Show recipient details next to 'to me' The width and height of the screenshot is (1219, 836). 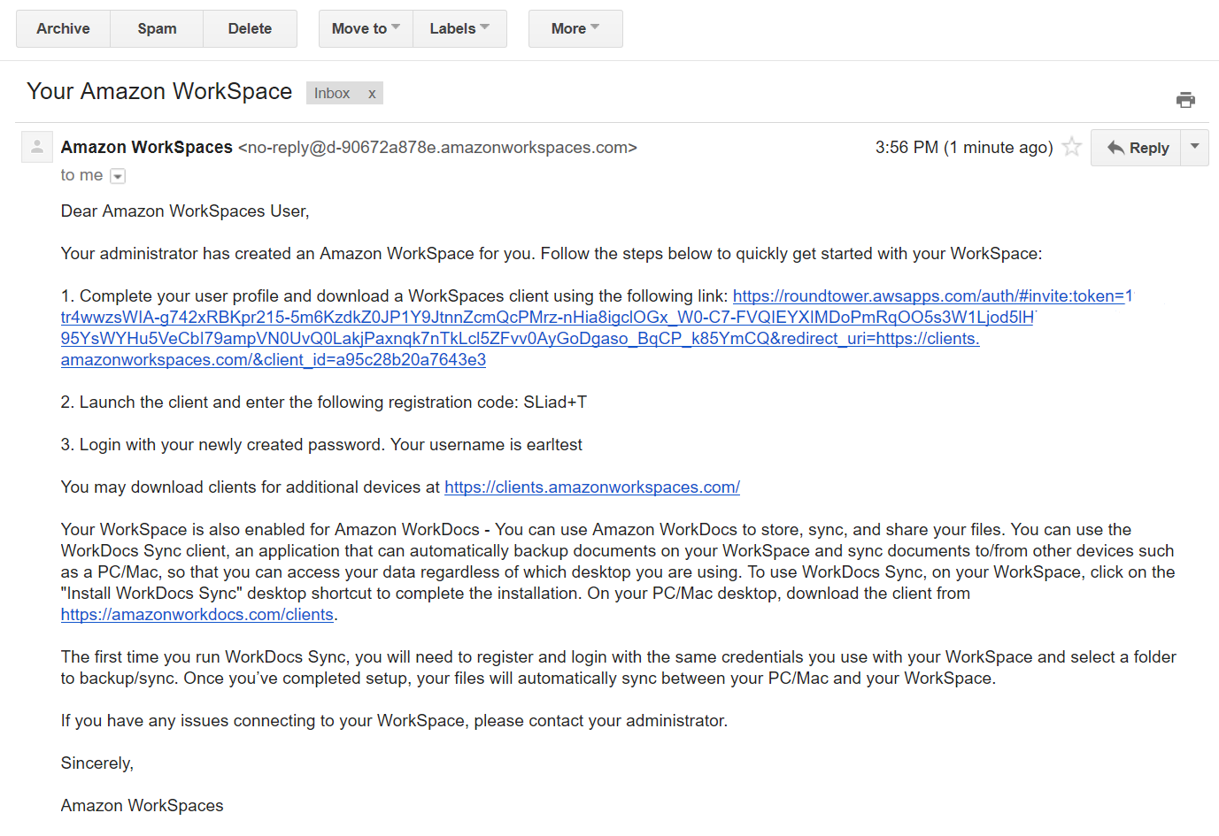click(118, 176)
